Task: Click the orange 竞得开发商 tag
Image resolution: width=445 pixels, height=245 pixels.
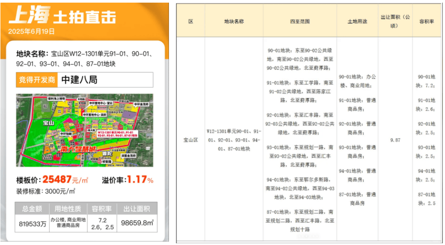Action: coord(37,80)
